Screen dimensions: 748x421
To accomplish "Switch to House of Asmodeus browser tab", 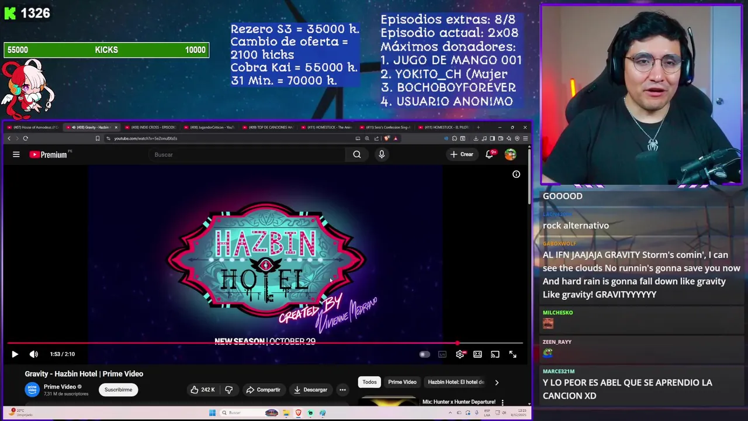I will 32,127.
